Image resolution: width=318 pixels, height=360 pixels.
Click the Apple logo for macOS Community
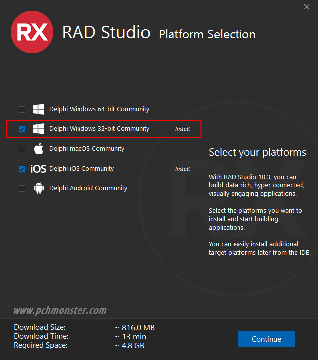(x=39, y=149)
